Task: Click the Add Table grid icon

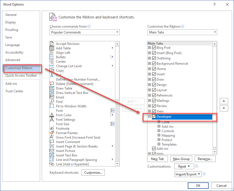Action: coord(52,48)
